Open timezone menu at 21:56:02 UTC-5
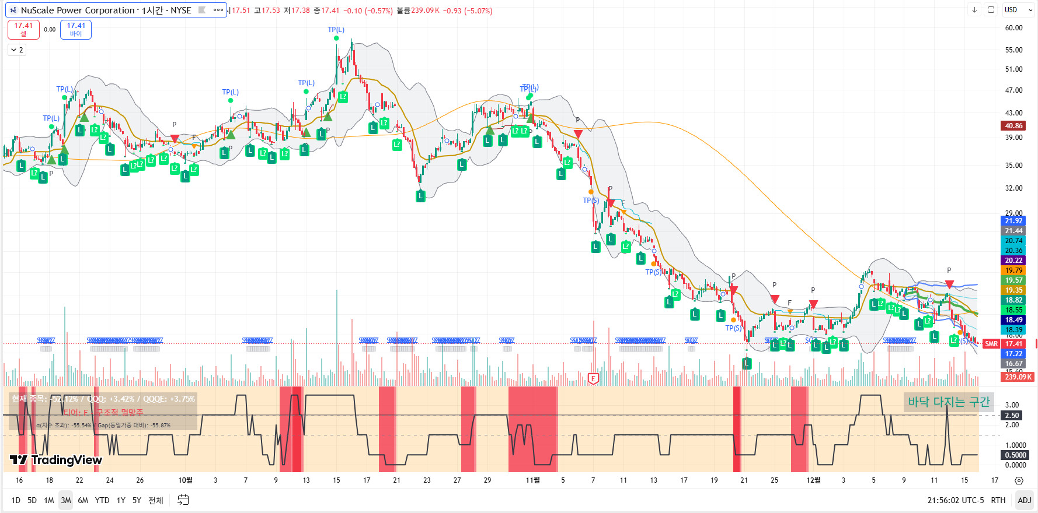 pos(955,500)
